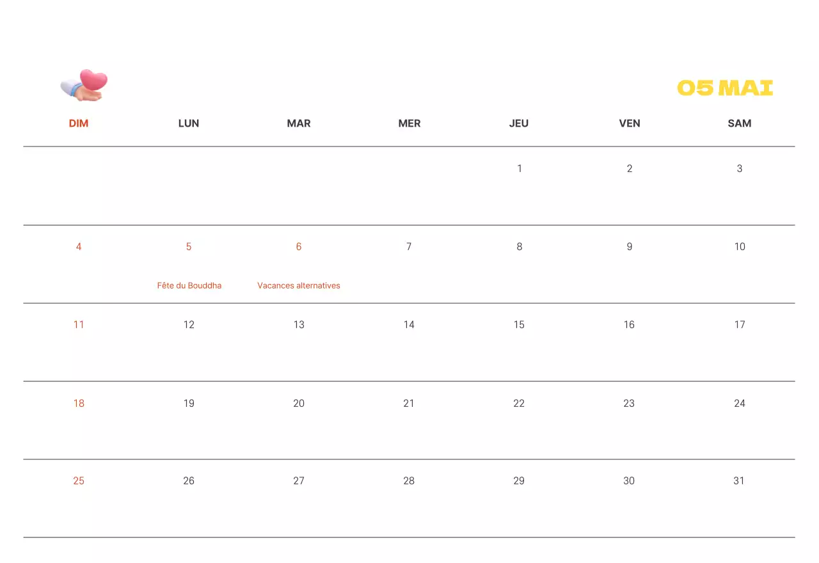Click the SAM column header
The height and width of the screenshot is (563, 819).
point(740,123)
